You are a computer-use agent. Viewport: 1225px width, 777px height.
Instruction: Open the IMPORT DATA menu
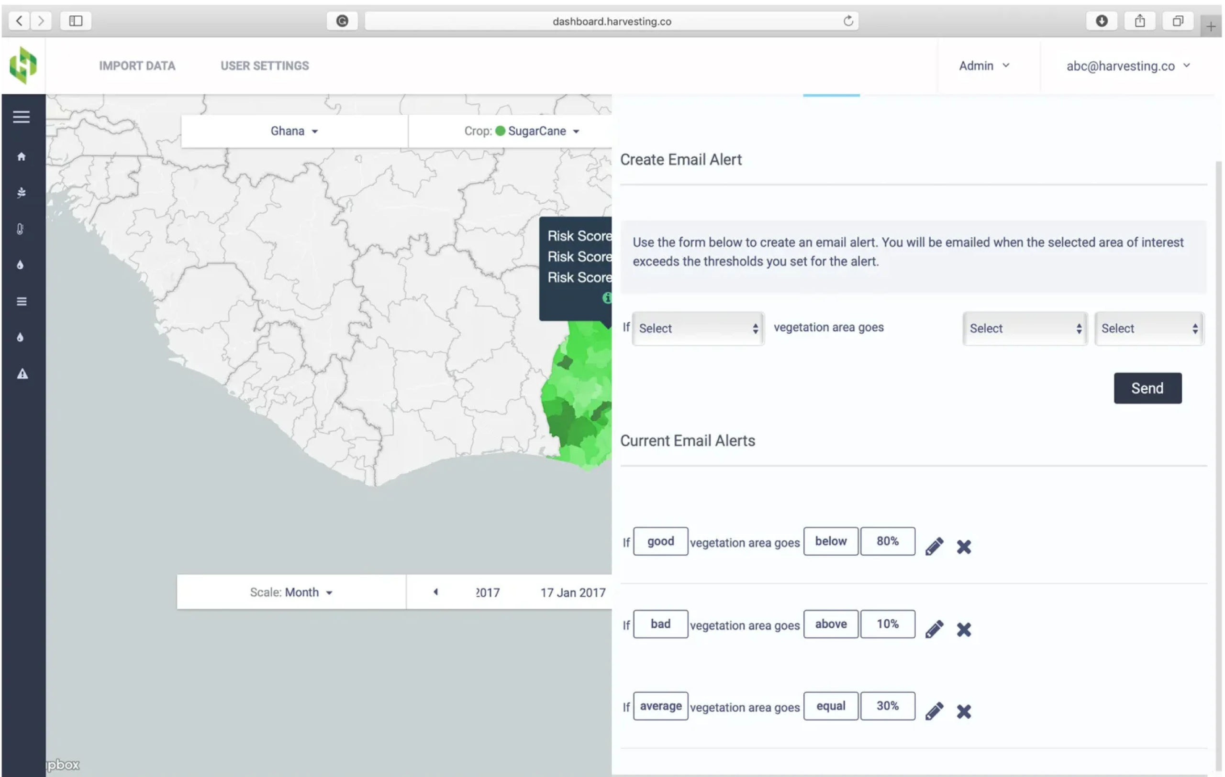pos(137,66)
